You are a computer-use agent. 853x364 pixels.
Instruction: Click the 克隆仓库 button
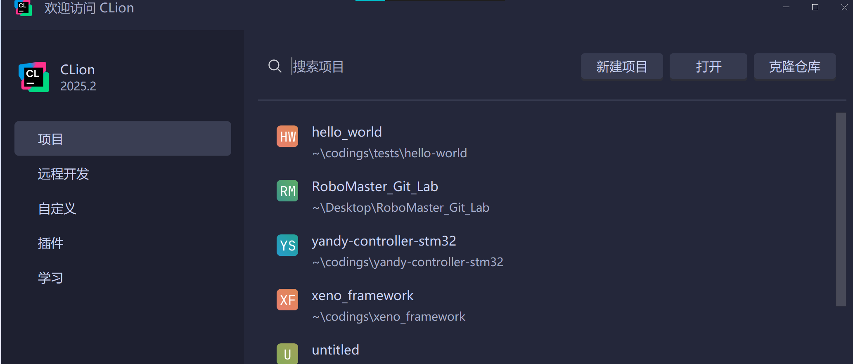pos(795,66)
